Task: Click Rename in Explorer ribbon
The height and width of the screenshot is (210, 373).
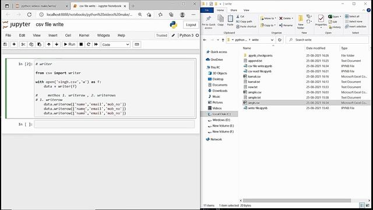Action: click(286, 25)
